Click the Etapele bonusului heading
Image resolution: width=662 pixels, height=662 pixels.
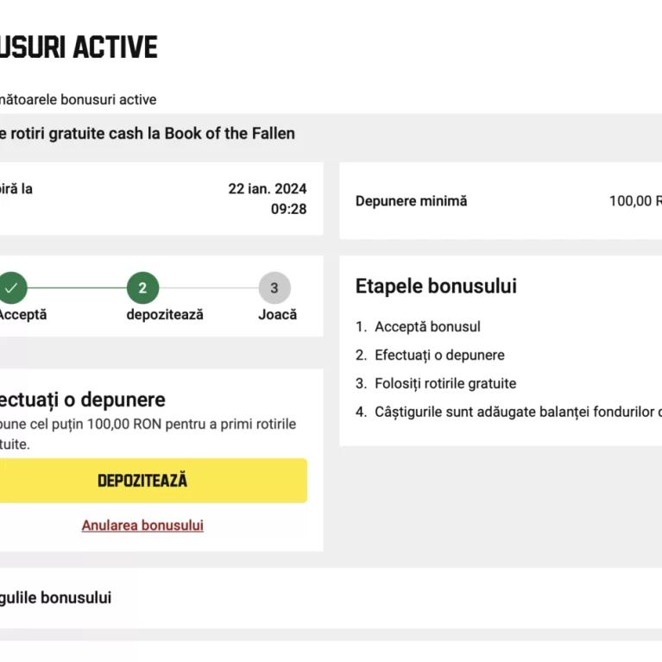436,286
